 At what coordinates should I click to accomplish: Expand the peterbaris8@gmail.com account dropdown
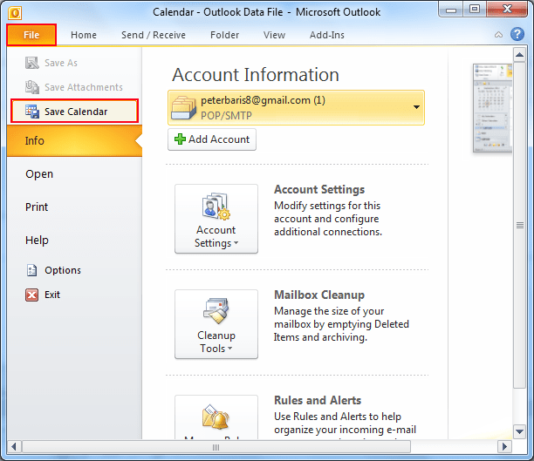point(416,107)
